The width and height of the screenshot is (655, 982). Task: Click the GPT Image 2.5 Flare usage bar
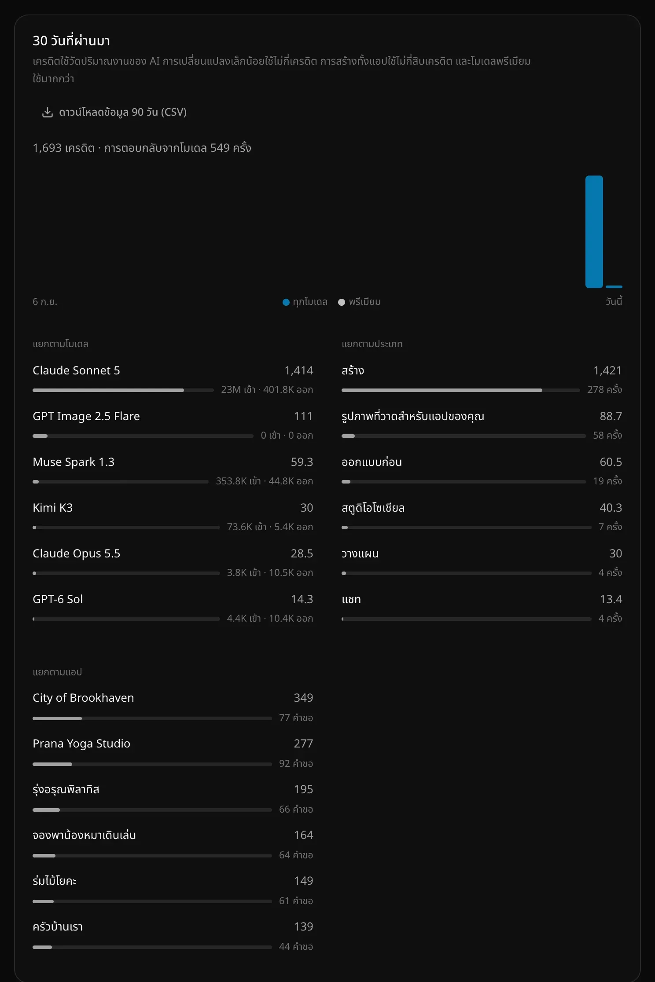pyautogui.click(x=143, y=436)
